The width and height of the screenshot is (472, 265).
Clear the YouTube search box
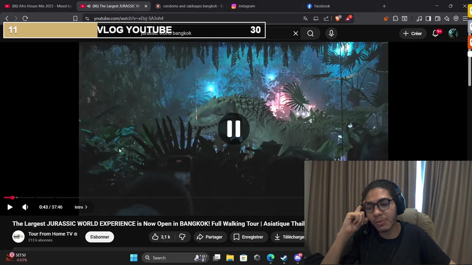pos(296,33)
